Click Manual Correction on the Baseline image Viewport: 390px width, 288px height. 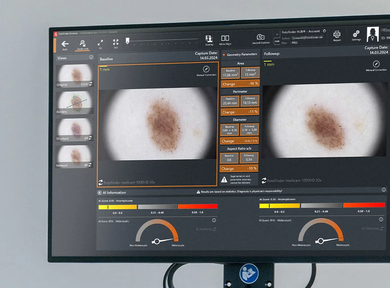click(206, 69)
